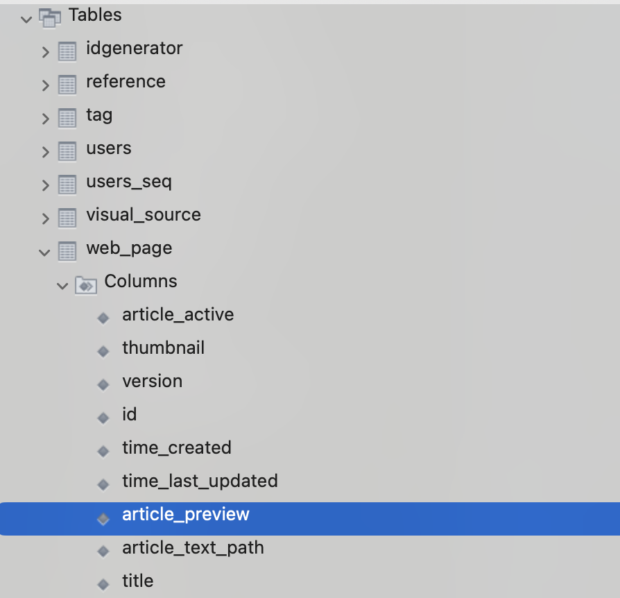Select the tag table
The width and height of the screenshot is (620, 598).
99,115
